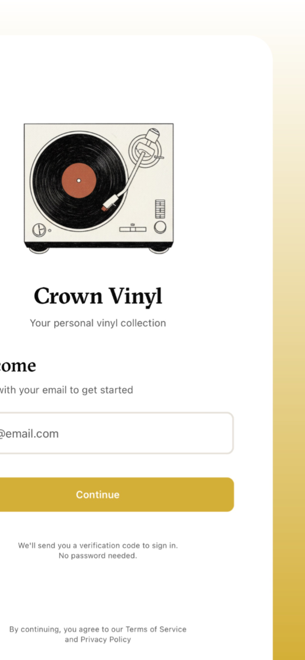Image resolution: width=305 pixels, height=660 pixels.
Task: Open the Terms of Service link
Action: pos(156,629)
